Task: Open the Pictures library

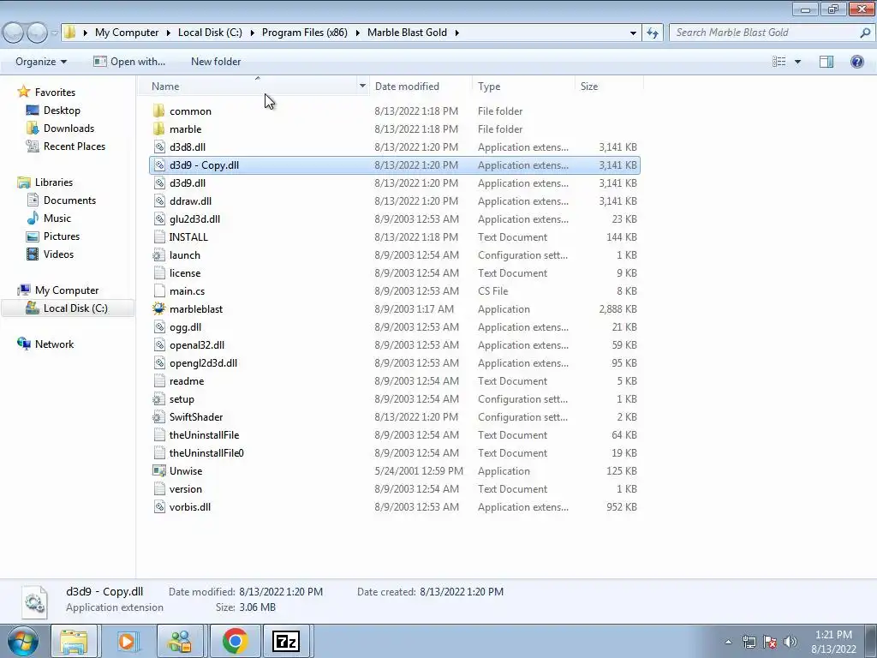Action: 62,236
